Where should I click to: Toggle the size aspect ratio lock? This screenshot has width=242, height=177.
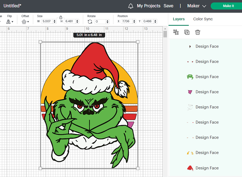coord(61,17)
